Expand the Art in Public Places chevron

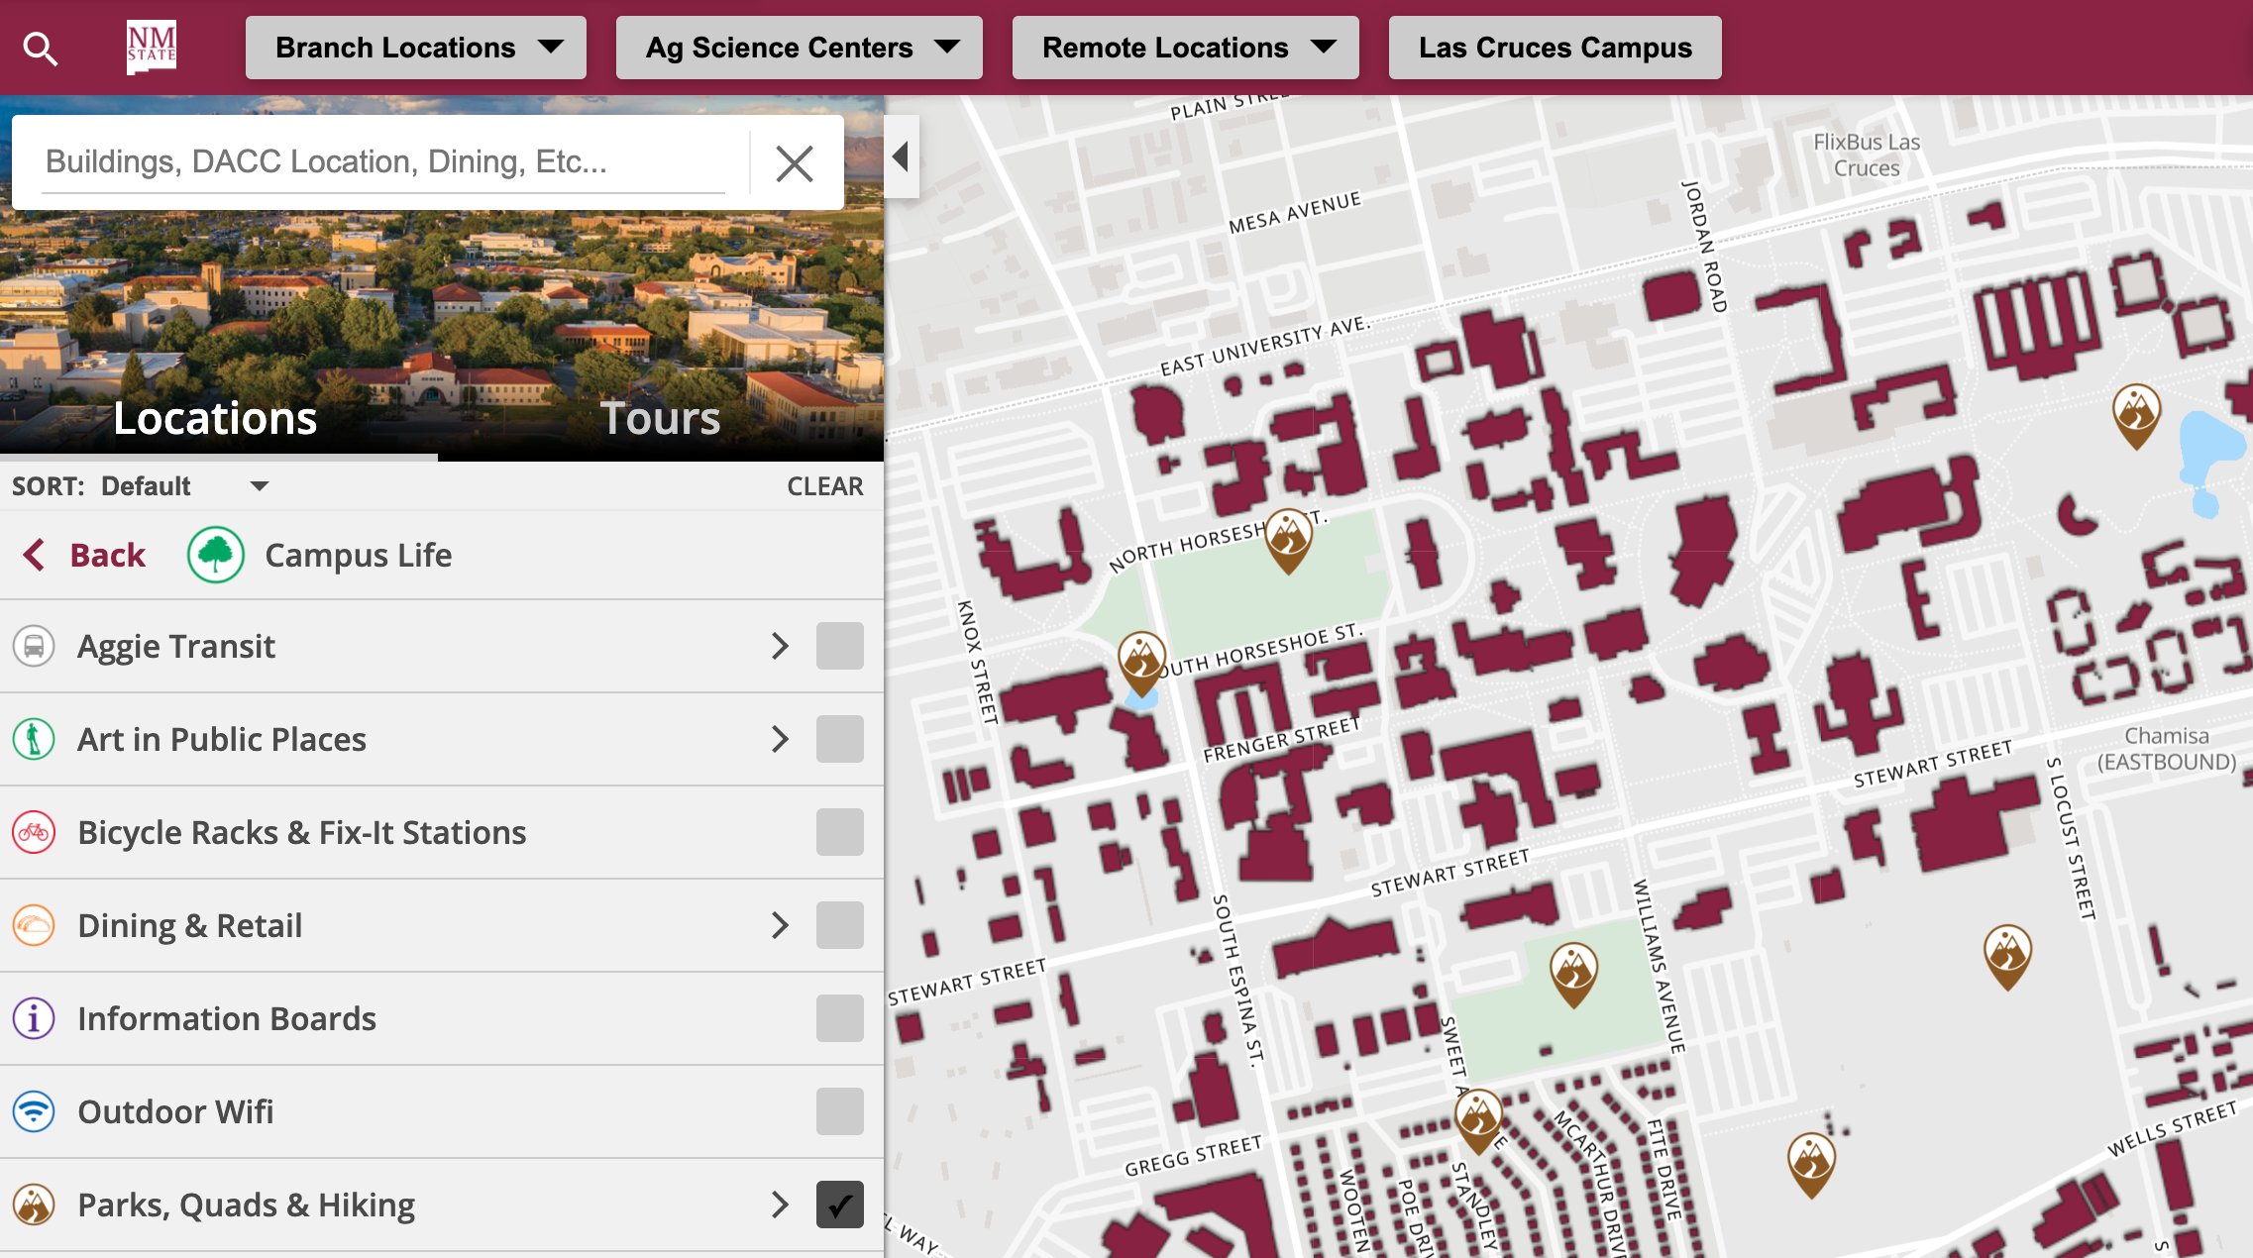pyautogui.click(x=781, y=740)
